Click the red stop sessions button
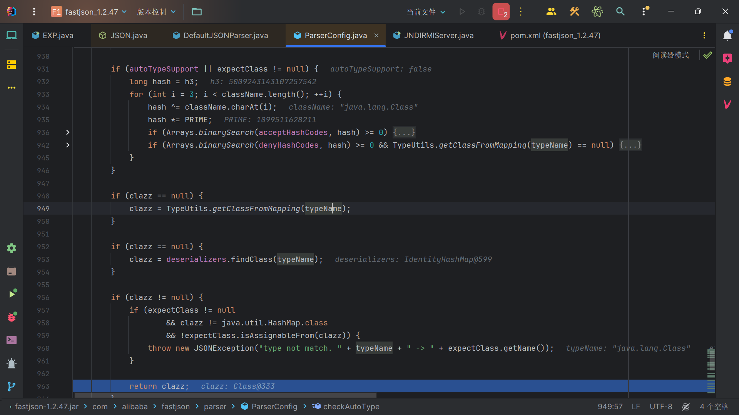Viewport: 739px width, 415px height. [501, 12]
